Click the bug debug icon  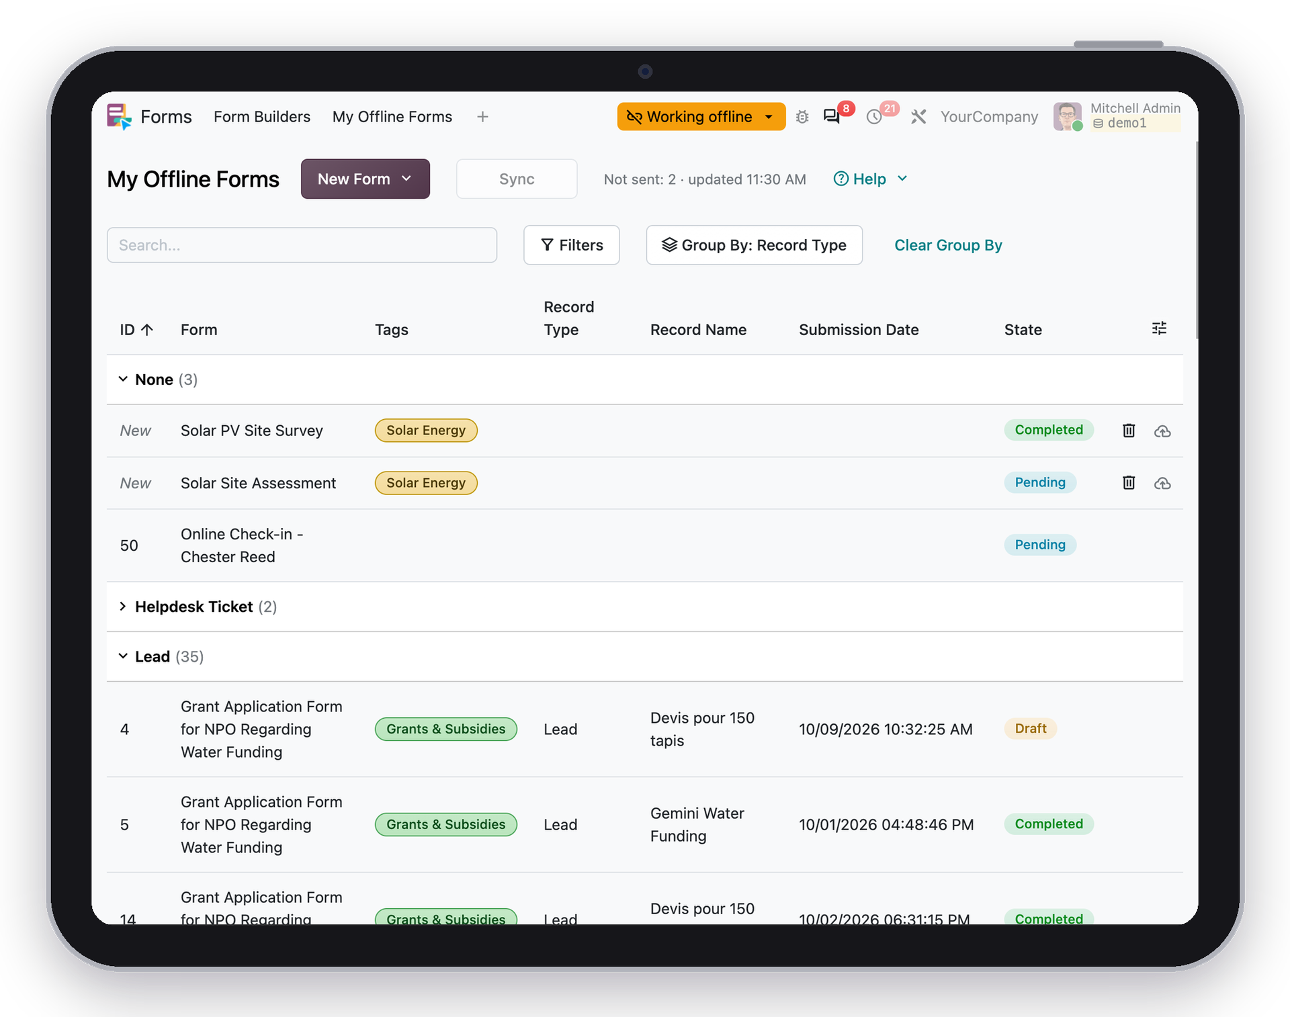[x=802, y=117]
